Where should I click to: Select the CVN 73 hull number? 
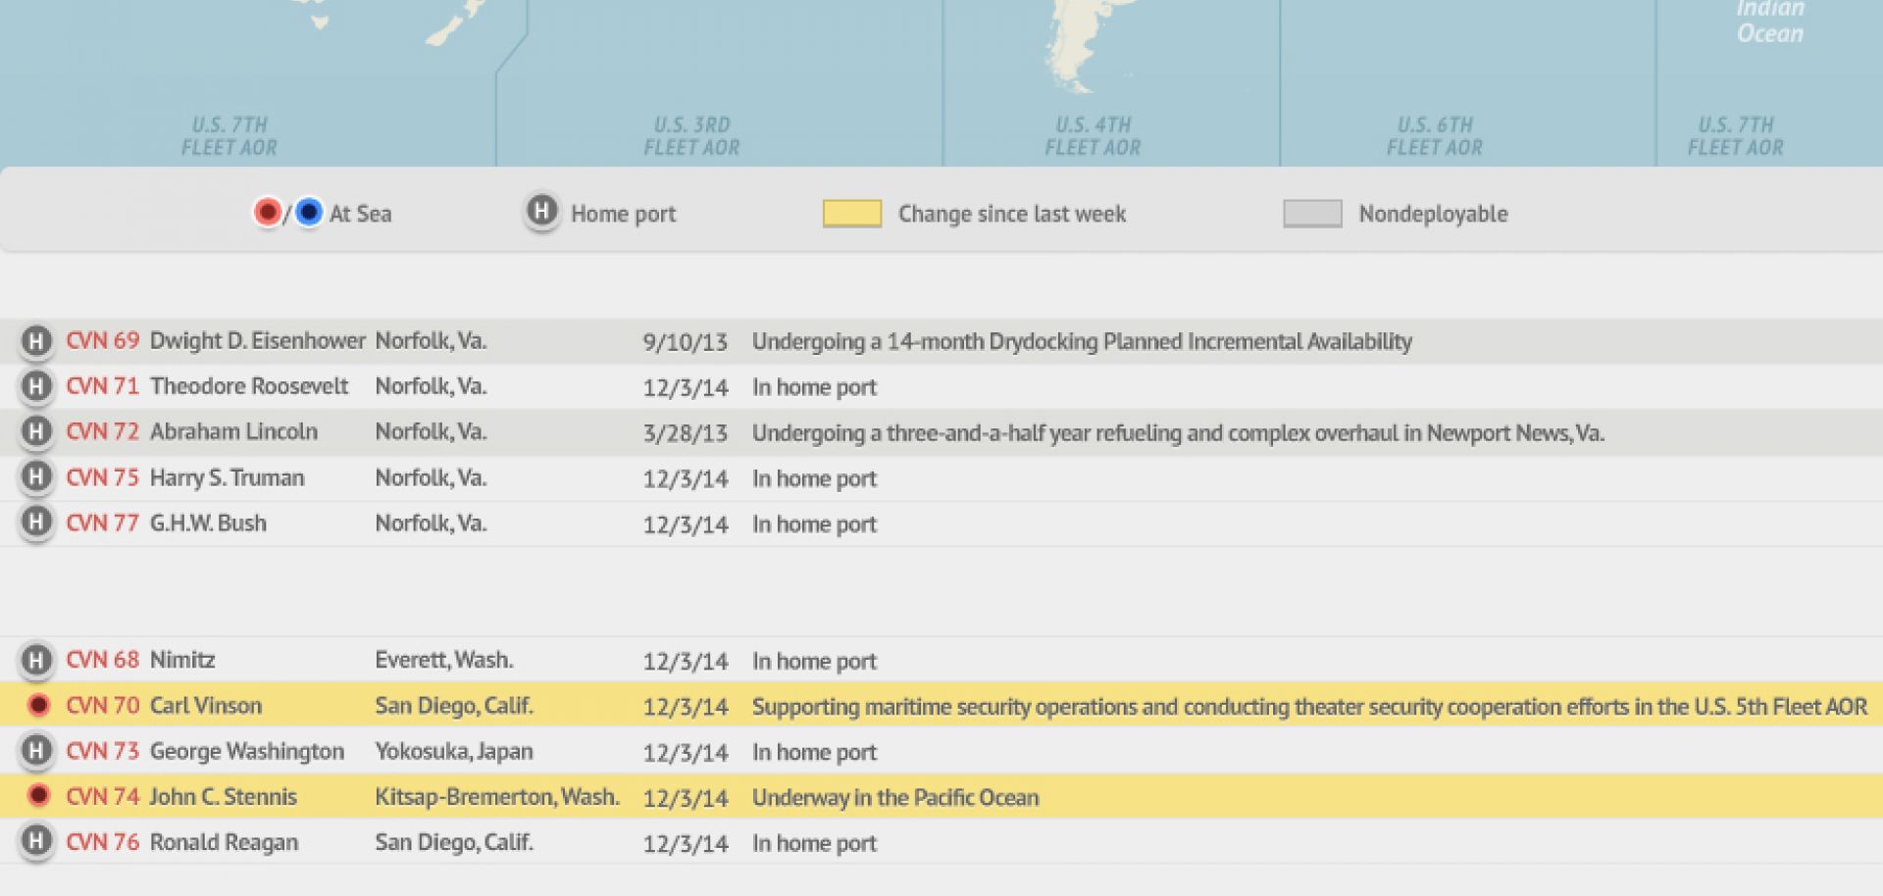pos(103,751)
